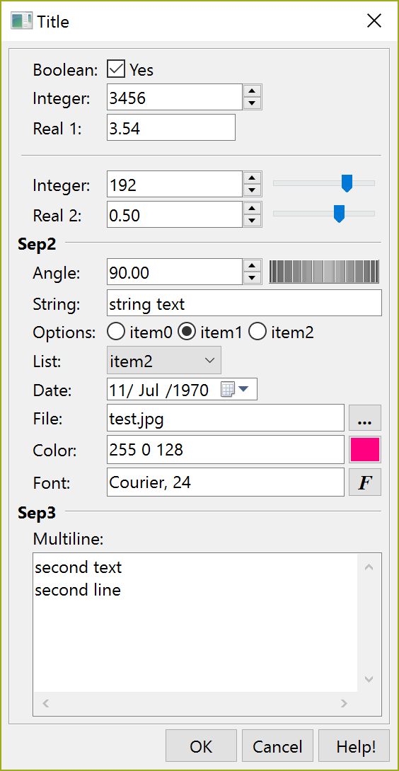
Task: Open the calendar icon in Date field
Action: click(227, 390)
